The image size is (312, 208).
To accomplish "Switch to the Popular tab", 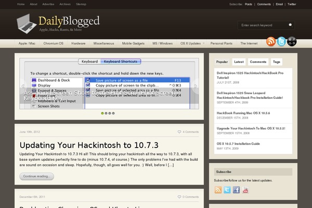I will (222, 62).
